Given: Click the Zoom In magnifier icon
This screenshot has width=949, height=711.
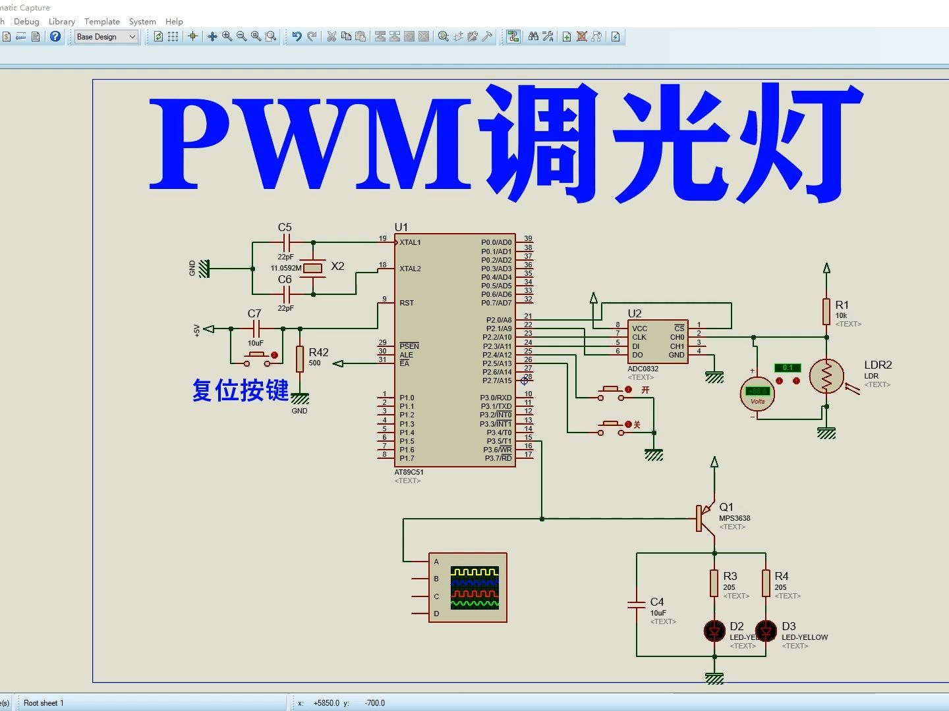Looking at the screenshot, I should (x=227, y=37).
